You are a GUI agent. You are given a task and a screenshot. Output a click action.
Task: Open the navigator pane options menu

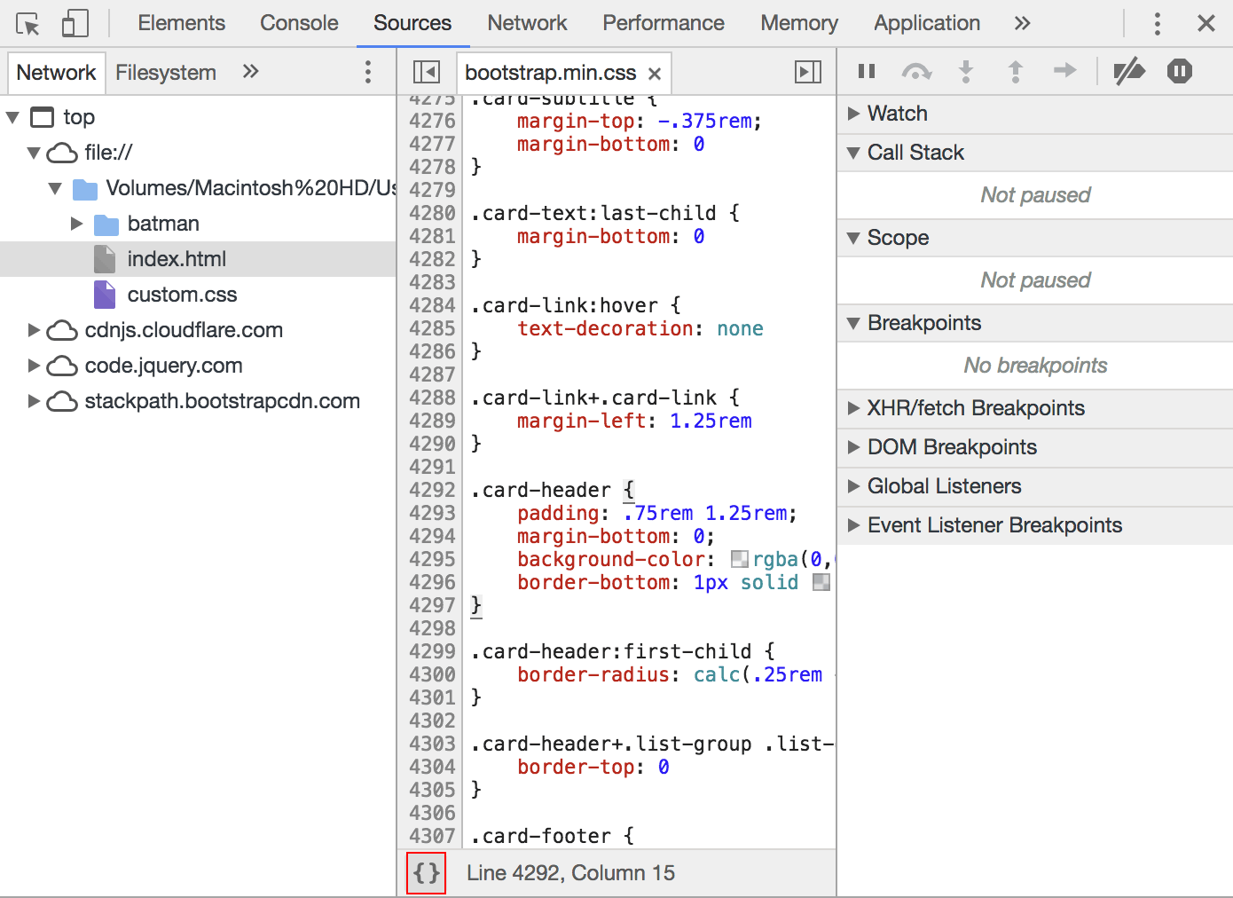point(368,72)
